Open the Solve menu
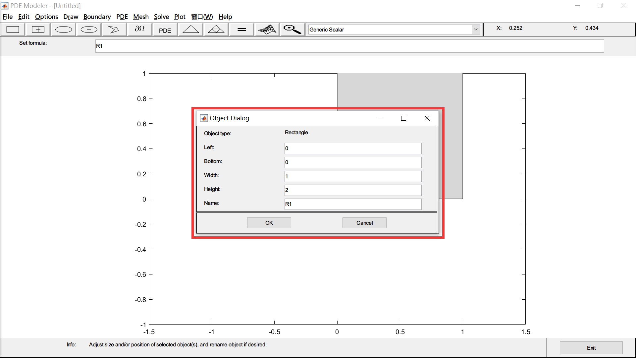636x358 pixels. 161,17
